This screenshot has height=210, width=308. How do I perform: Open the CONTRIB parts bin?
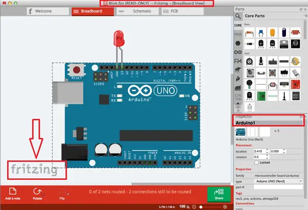click(x=238, y=97)
